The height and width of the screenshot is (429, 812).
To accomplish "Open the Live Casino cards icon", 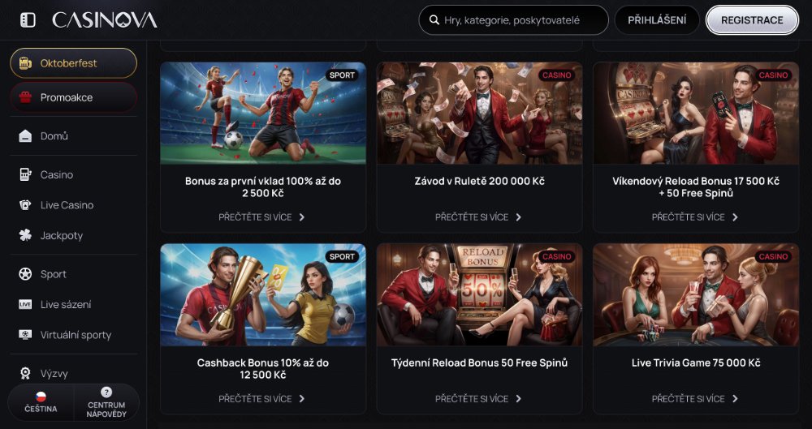I will point(25,205).
